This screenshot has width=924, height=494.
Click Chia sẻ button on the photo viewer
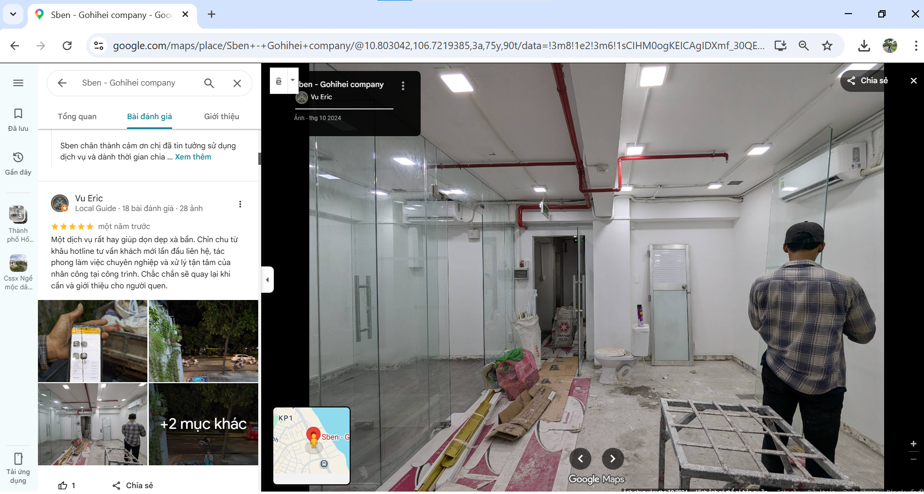tap(867, 81)
